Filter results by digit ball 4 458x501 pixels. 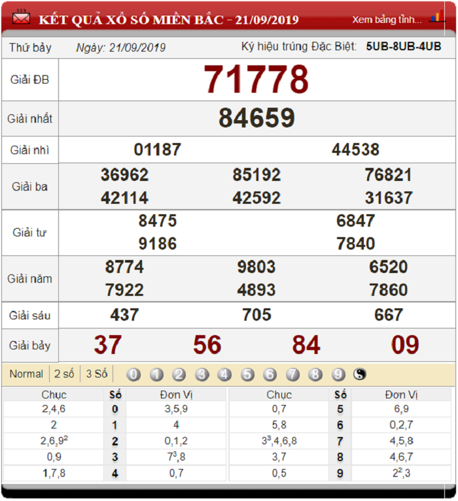click(x=224, y=374)
